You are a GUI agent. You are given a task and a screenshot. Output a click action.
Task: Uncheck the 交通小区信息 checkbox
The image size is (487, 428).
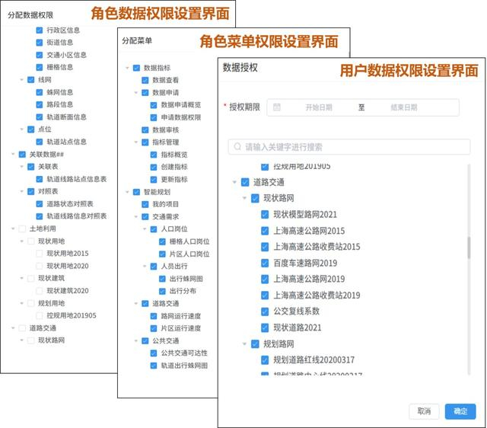[40, 55]
